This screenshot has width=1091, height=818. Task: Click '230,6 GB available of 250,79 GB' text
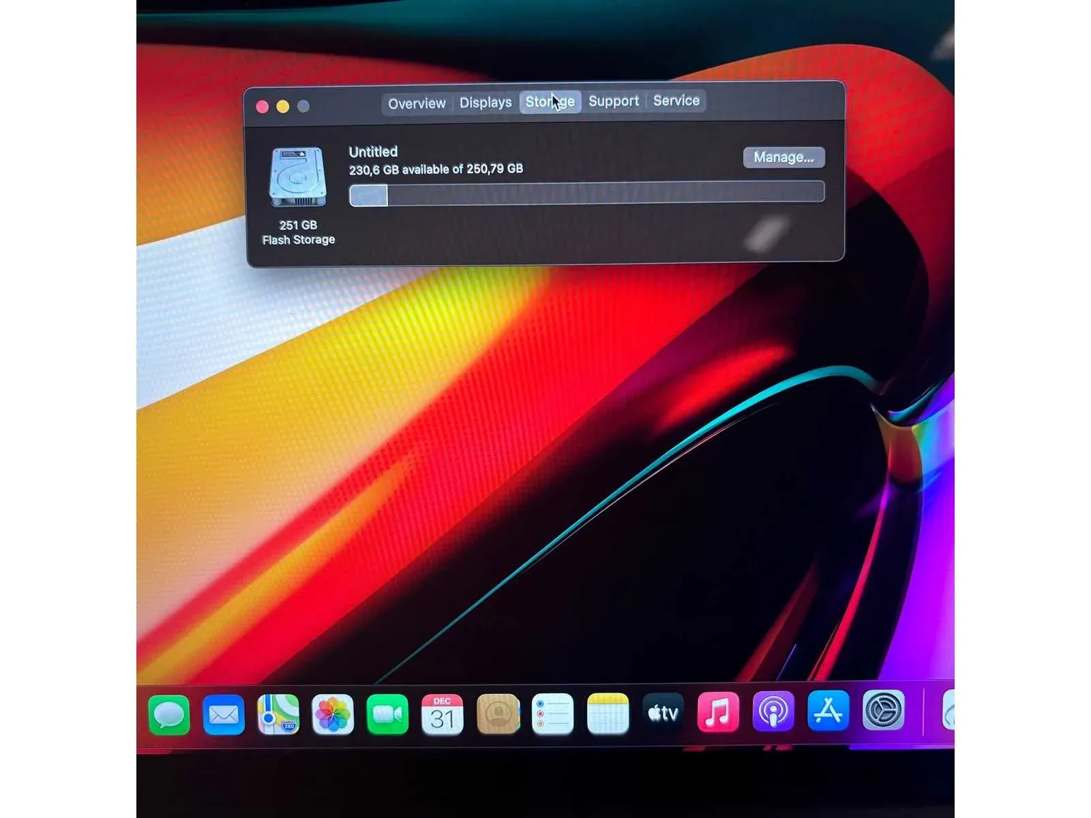tap(436, 169)
